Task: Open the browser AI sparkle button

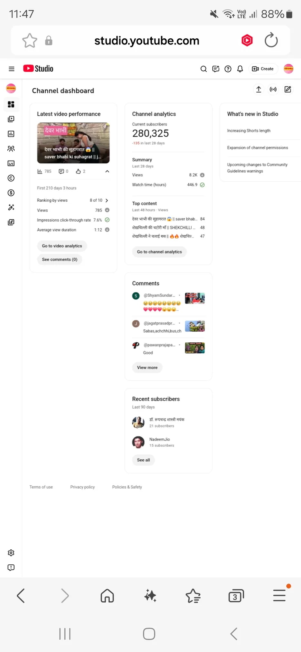Action: (x=150, y=596)
